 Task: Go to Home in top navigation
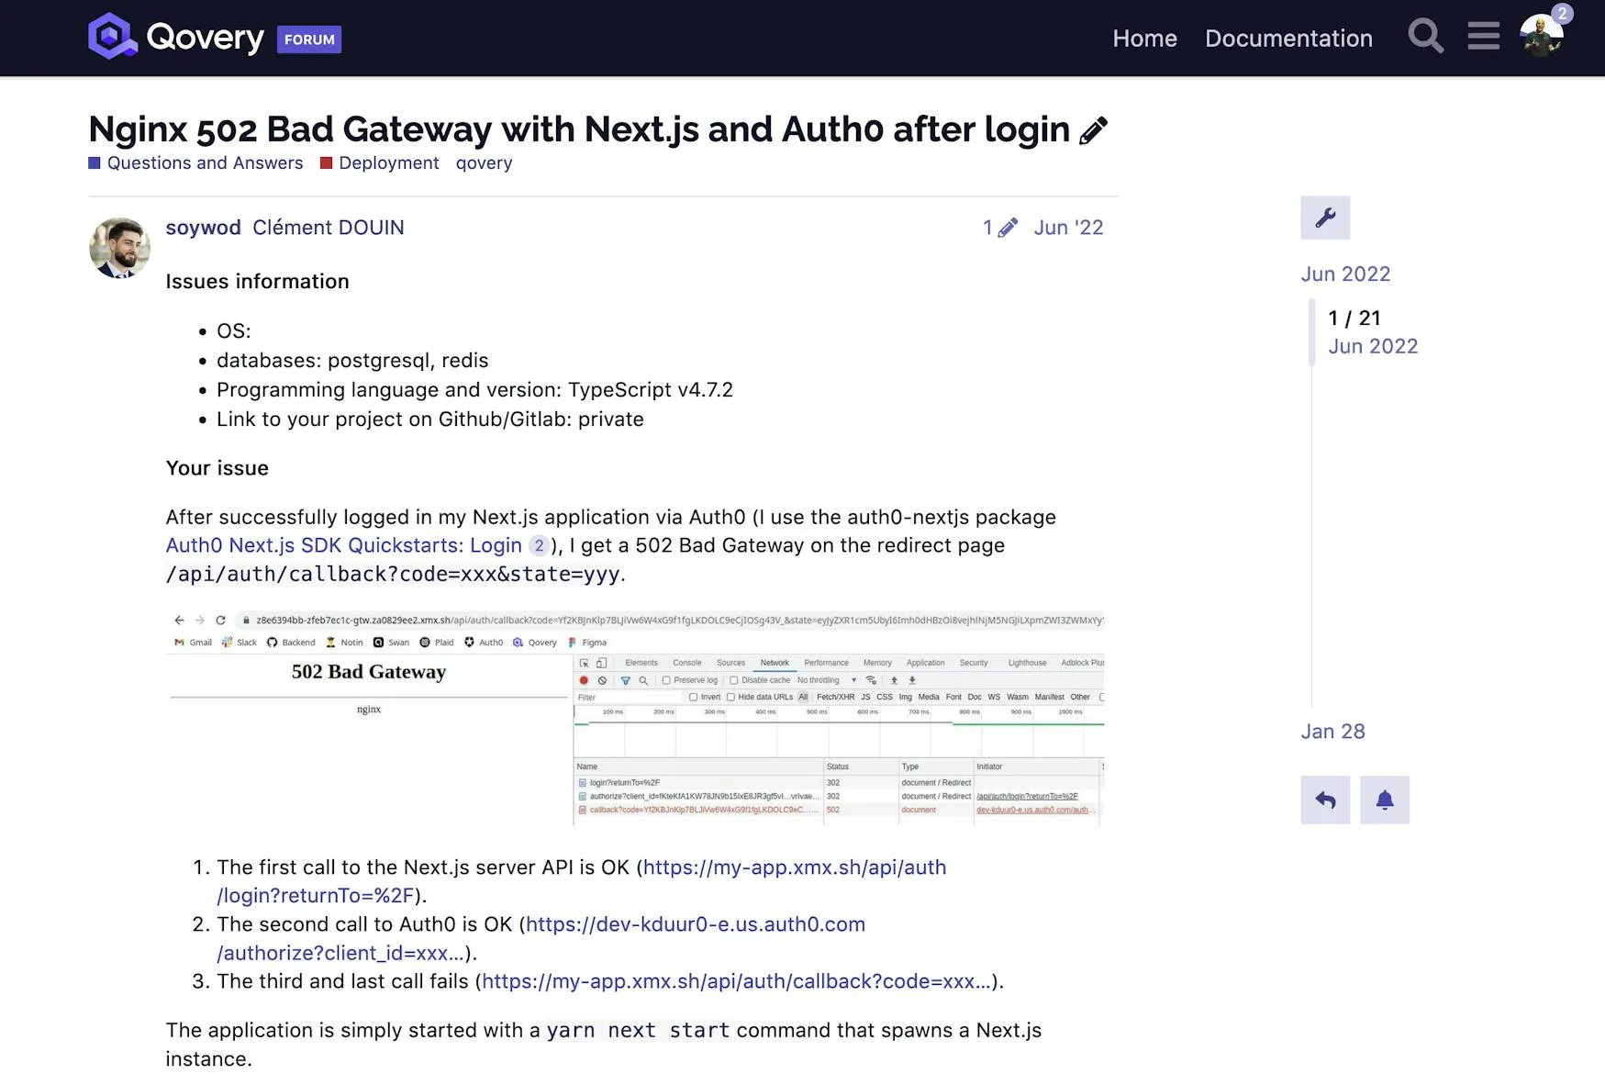click(1144, 39)
